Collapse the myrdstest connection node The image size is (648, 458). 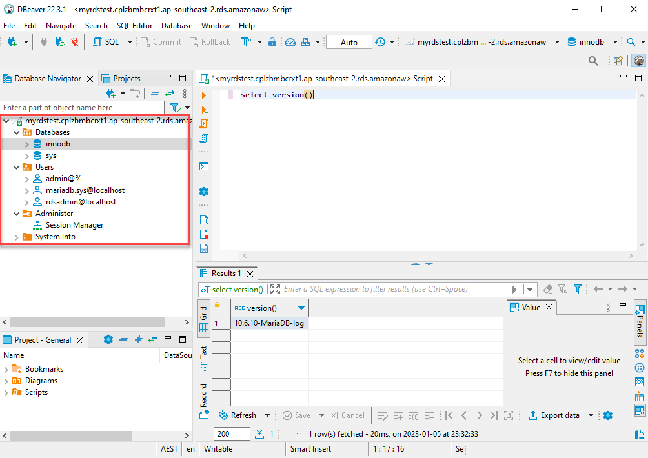[x=6, y=121]
